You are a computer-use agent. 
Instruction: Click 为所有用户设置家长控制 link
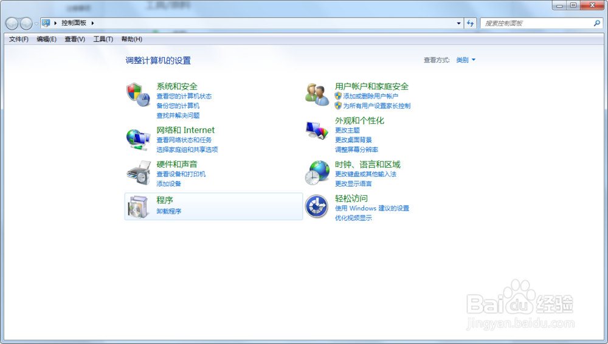(377, 106)
